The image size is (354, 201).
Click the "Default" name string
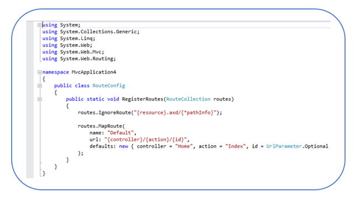coord(121,133)
